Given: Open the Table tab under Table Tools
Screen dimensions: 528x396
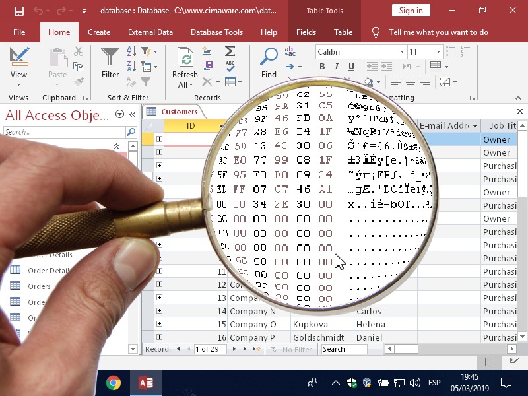Looking at the screenshot, I should click(343, 32).
